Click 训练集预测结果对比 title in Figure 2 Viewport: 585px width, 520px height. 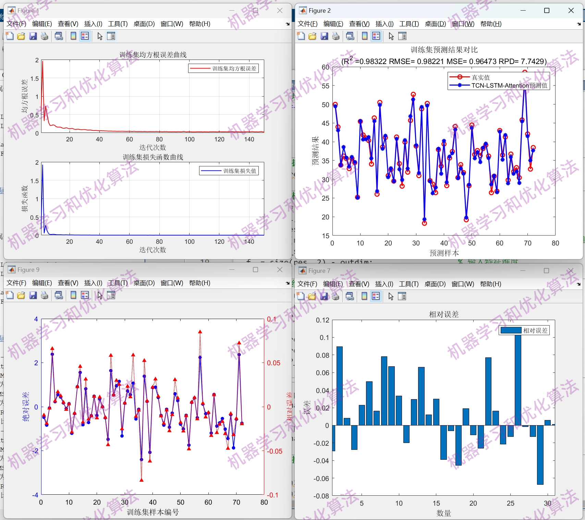pos(444,50)
